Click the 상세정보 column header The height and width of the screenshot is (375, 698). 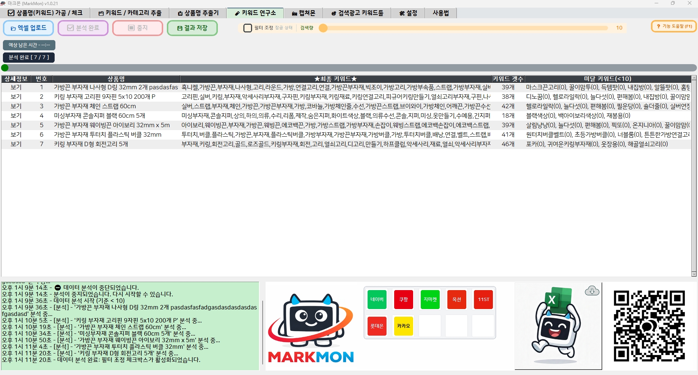[16, 79]
